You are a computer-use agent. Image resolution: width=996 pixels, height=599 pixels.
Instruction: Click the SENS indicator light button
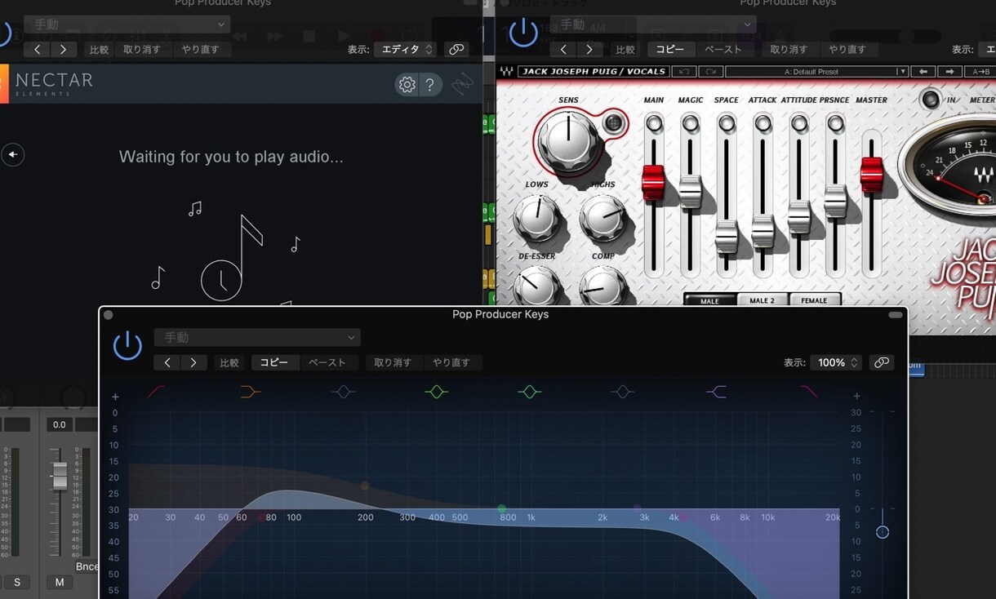pos(613,124)
